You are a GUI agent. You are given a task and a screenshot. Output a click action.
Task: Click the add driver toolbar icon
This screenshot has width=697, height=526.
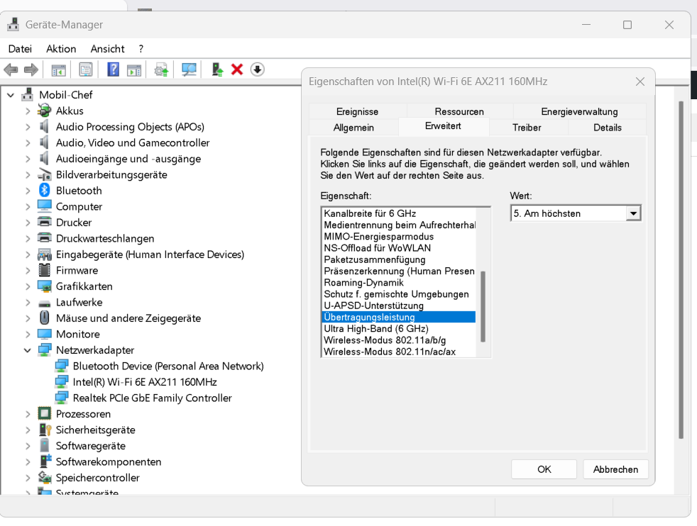(217, 69)
